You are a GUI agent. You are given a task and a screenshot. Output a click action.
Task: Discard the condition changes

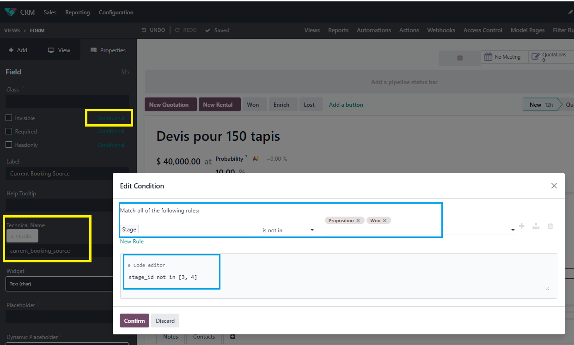[165, 321]
